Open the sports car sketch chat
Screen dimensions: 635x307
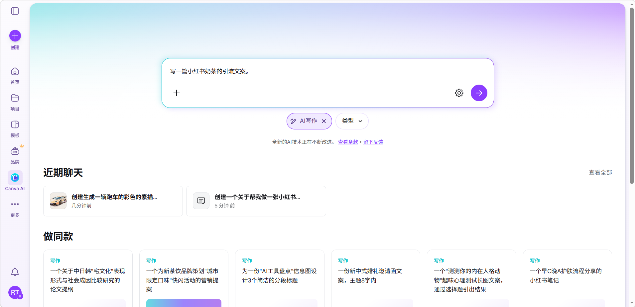point(113,201)
